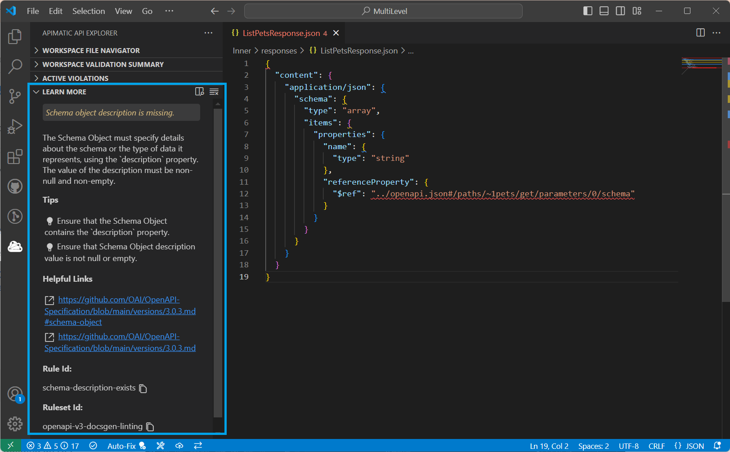This screenshot has width=730, height=452.
Task: Collapse the Learn More section
Action: click(112, 92)
